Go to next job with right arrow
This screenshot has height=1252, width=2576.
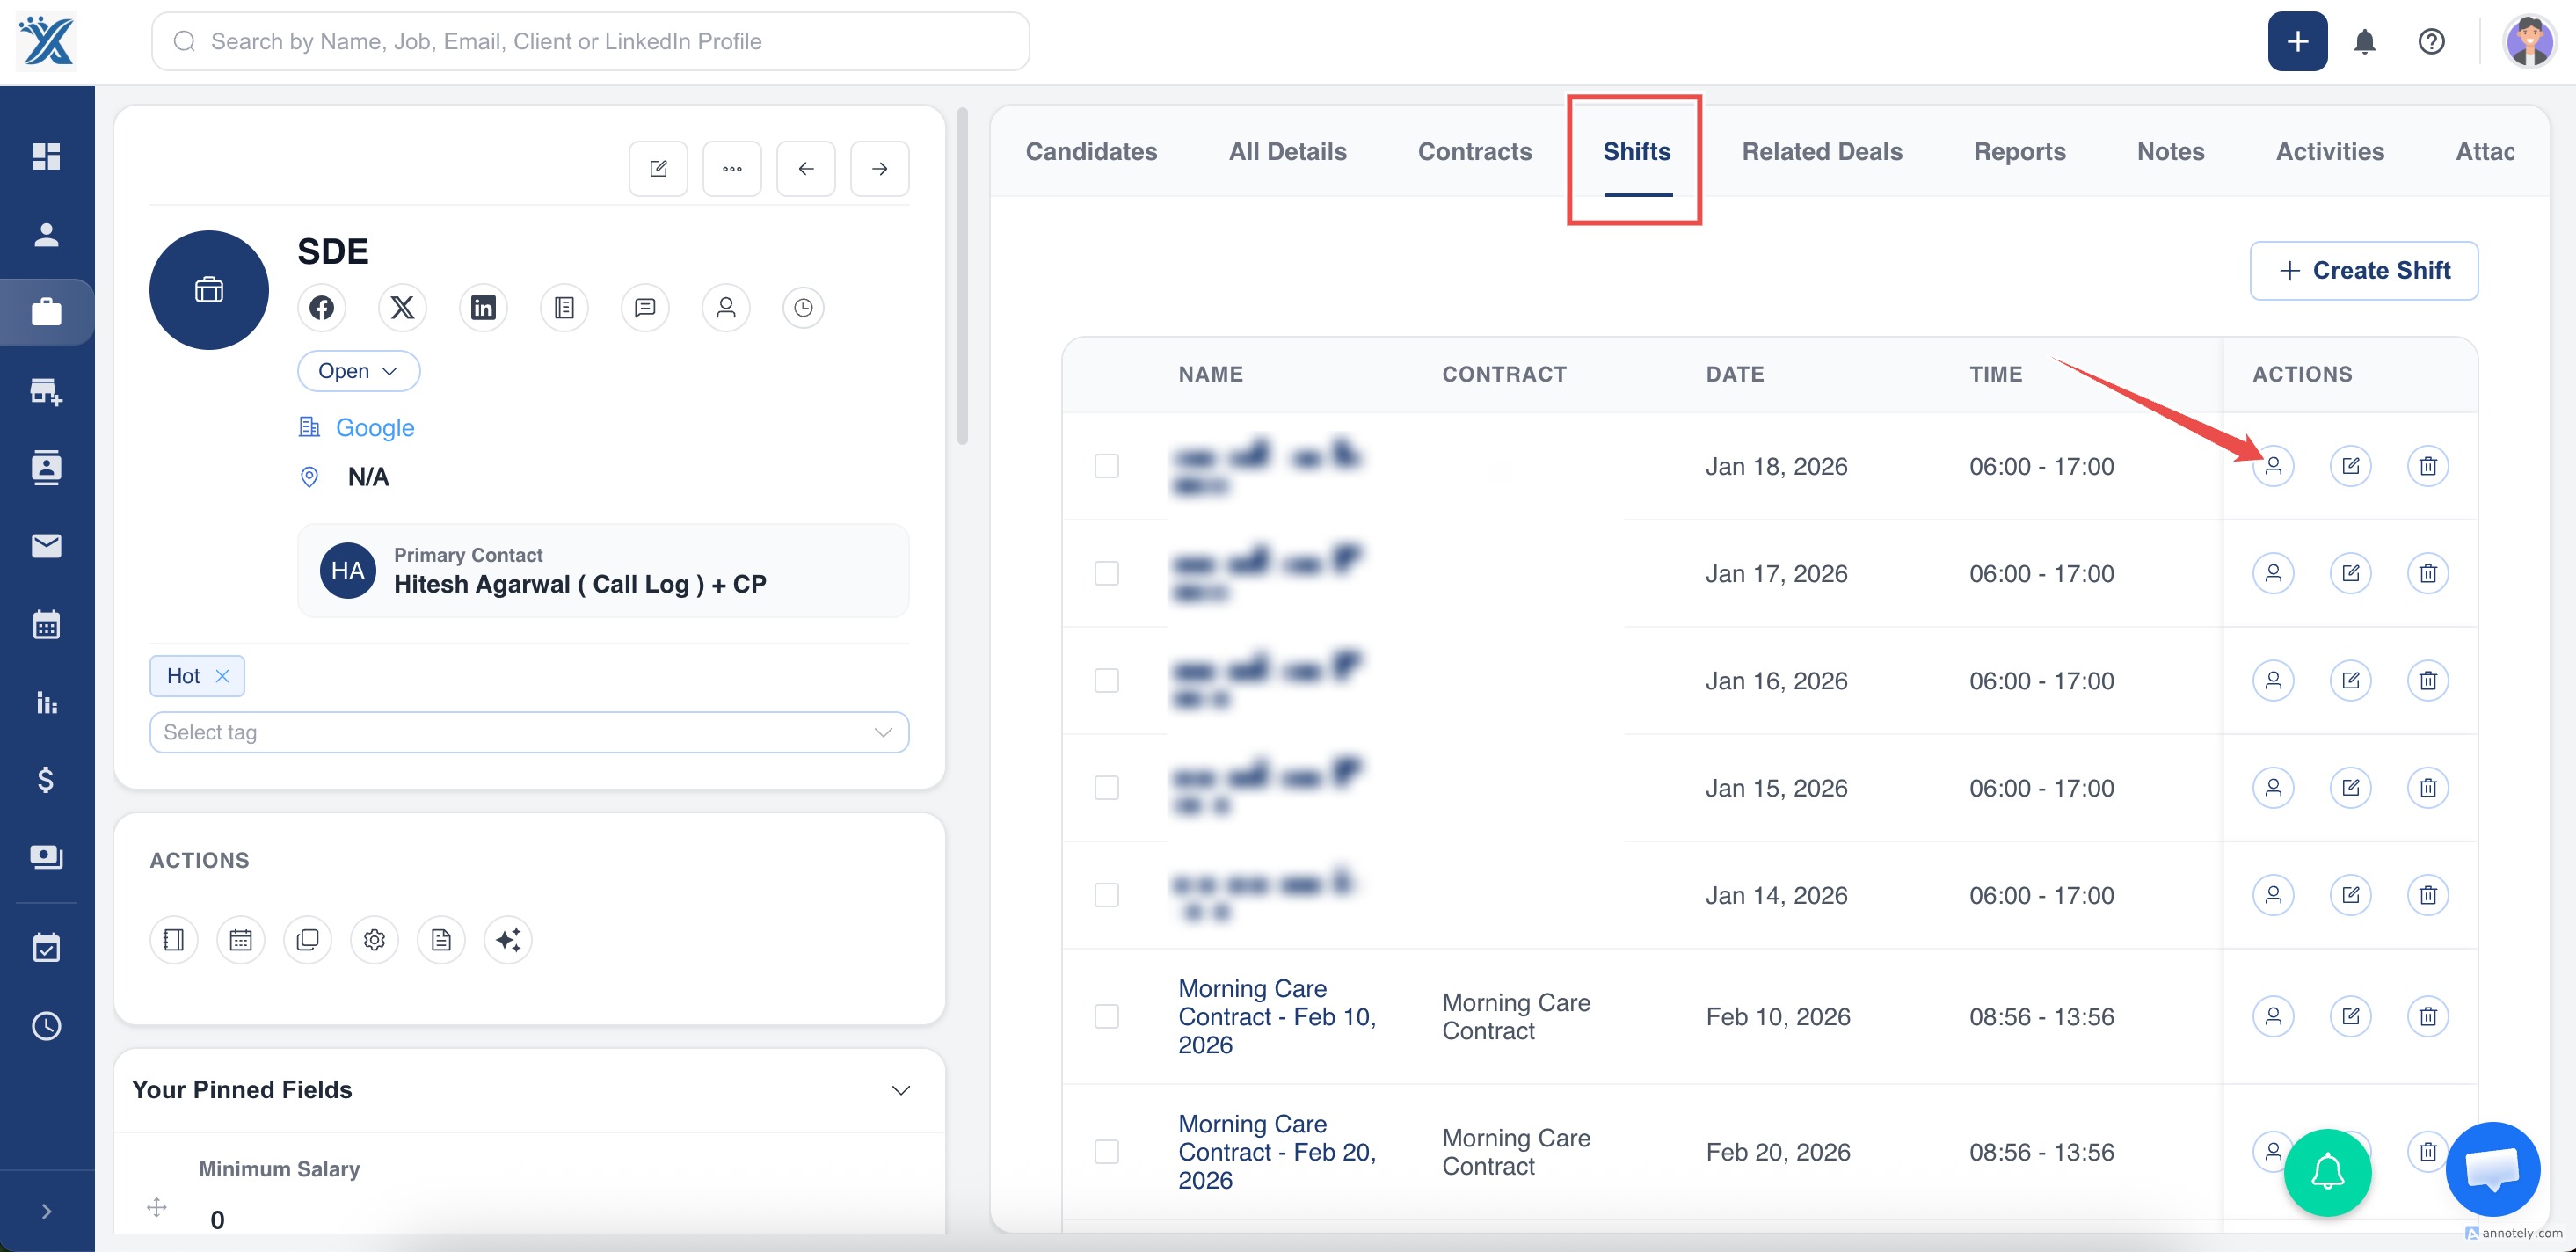879,169
